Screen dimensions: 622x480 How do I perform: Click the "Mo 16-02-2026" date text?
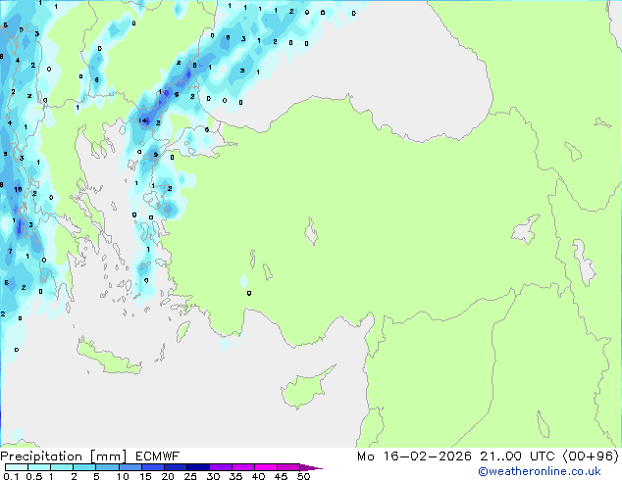point(414,456)
